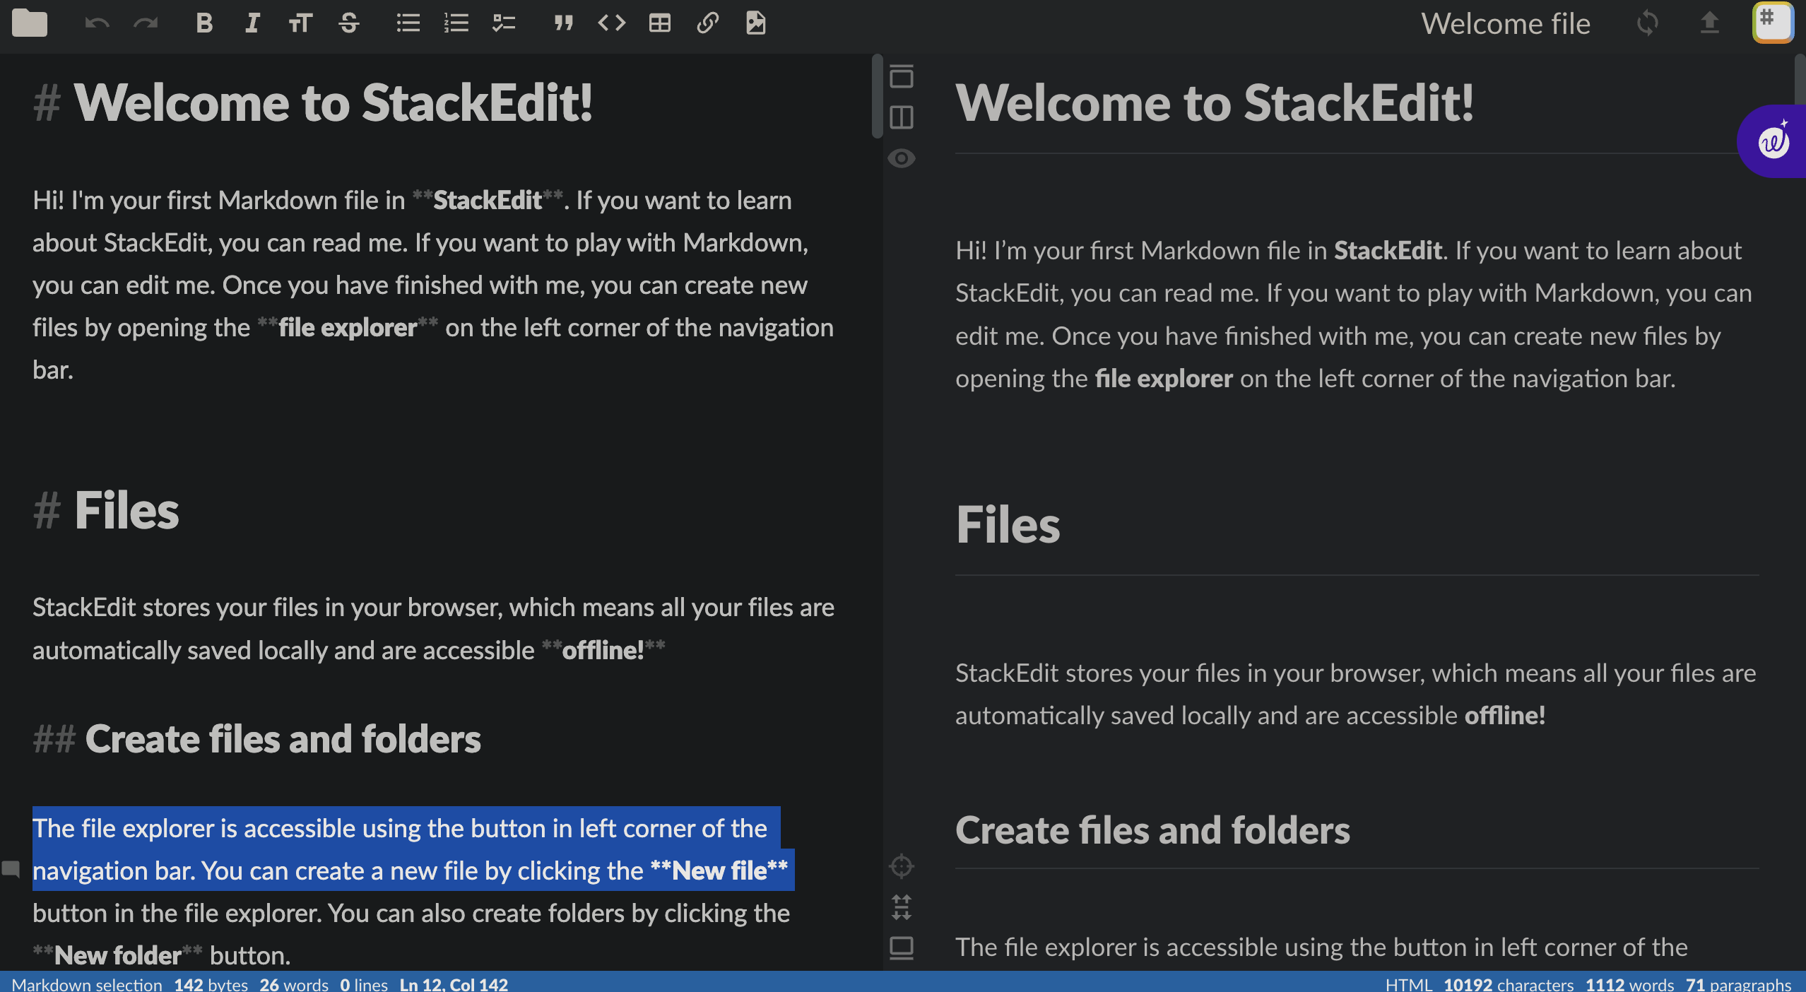
Task: Insert an unordered bullet list
Action: [408, 23]
